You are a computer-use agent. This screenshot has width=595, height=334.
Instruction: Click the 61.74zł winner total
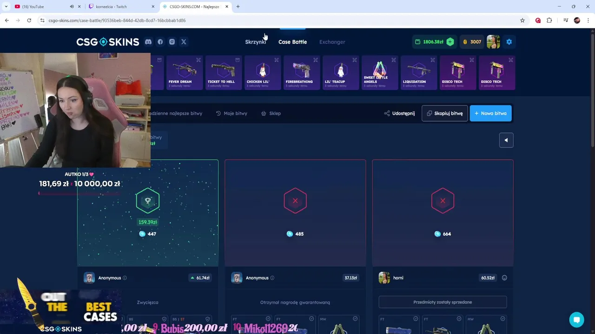pyautogui.click(x=200, y=278)
